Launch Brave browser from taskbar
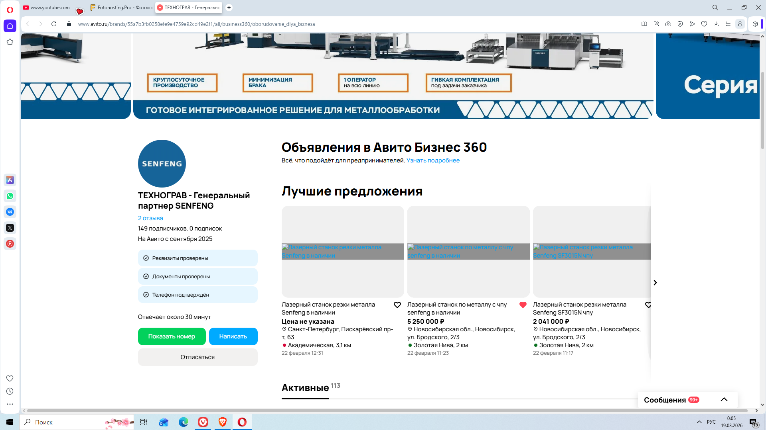This screenshot has height=430, width=766. 223,422
